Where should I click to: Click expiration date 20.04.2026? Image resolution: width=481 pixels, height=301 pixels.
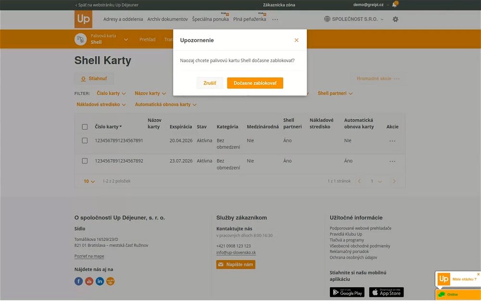coord(181,140)
